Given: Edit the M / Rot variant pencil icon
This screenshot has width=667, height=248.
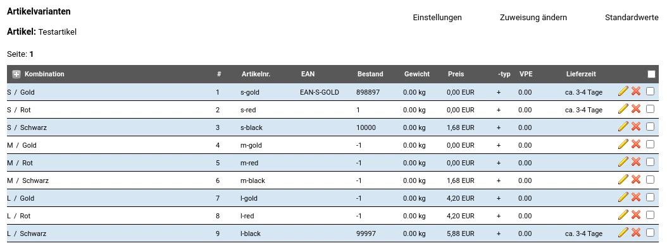Looking at the screenshot, I should click(623, 162).
